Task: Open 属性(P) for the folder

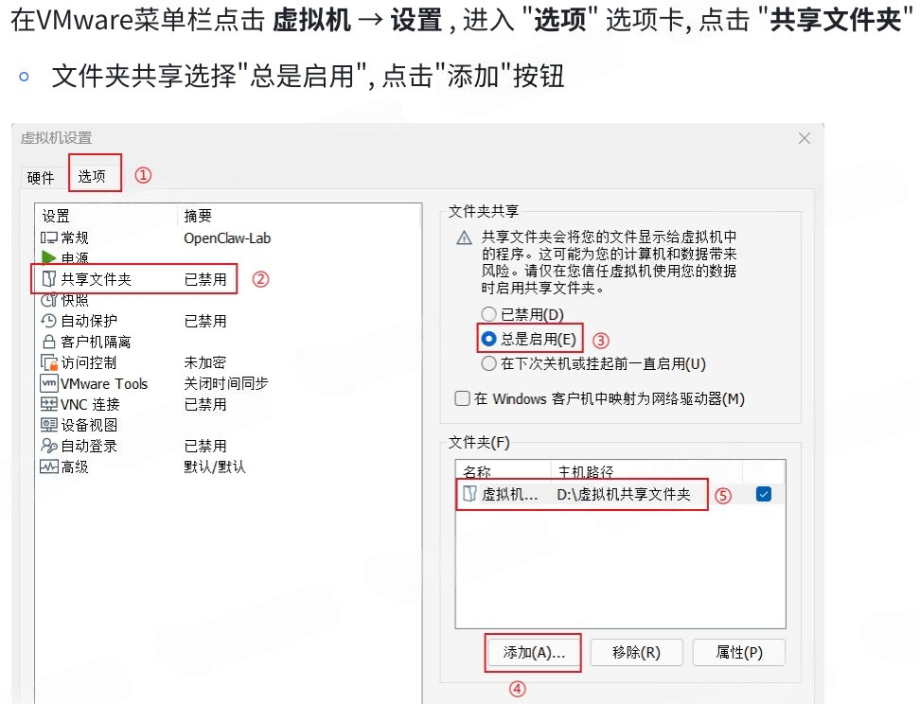Action: pyautogui.click(x=739, y=652)
